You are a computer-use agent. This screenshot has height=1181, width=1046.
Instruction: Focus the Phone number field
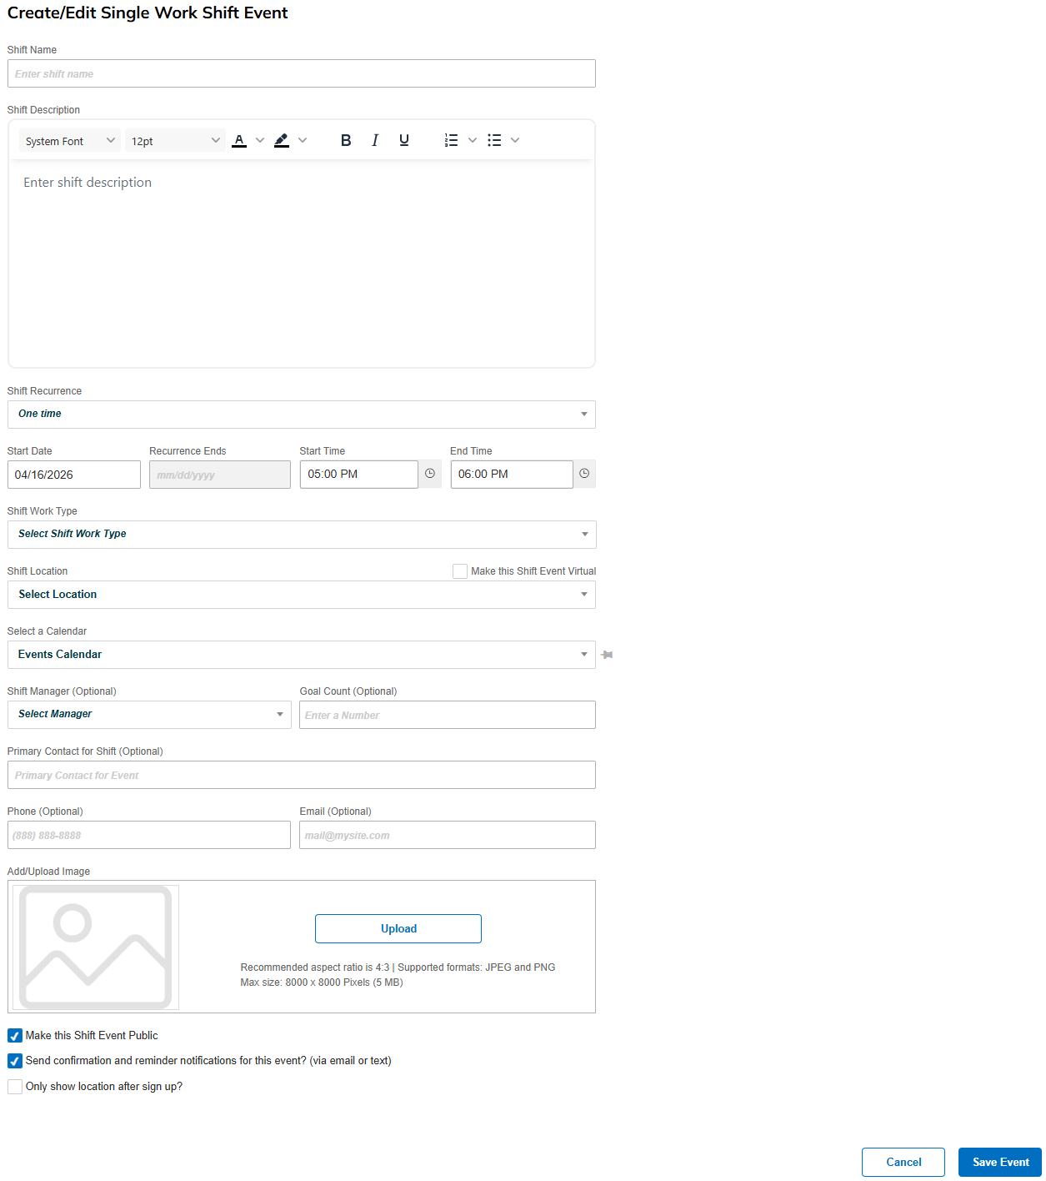coord(149,835)
